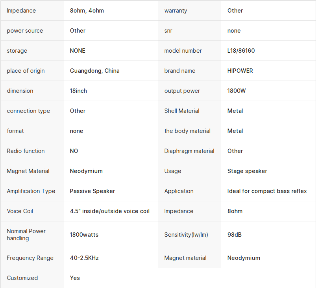
Task: Click the 4.5" inside/outside voice coil text
Action: click(109, 211)
